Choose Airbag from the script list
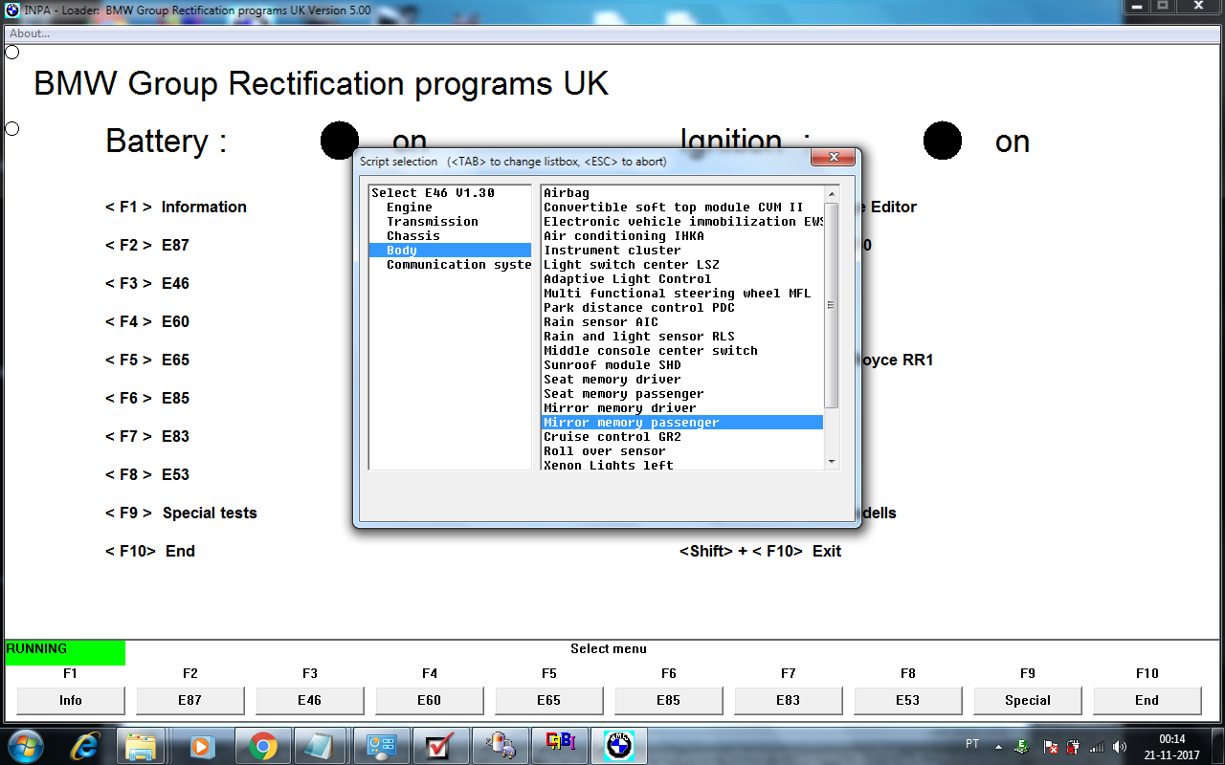The height and width of the screenshot is (765, 1225). coord(681,193)
